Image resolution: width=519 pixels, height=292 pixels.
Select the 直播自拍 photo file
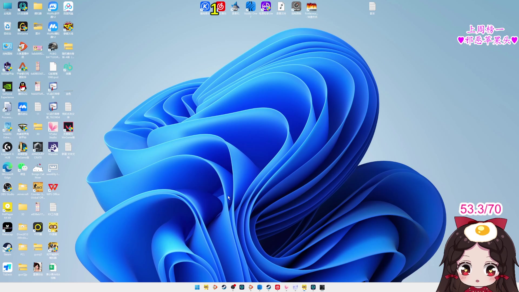[x=38, y=269]
